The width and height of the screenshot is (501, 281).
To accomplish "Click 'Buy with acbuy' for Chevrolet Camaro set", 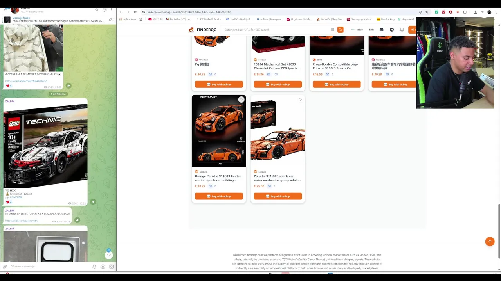I will 278,84.
